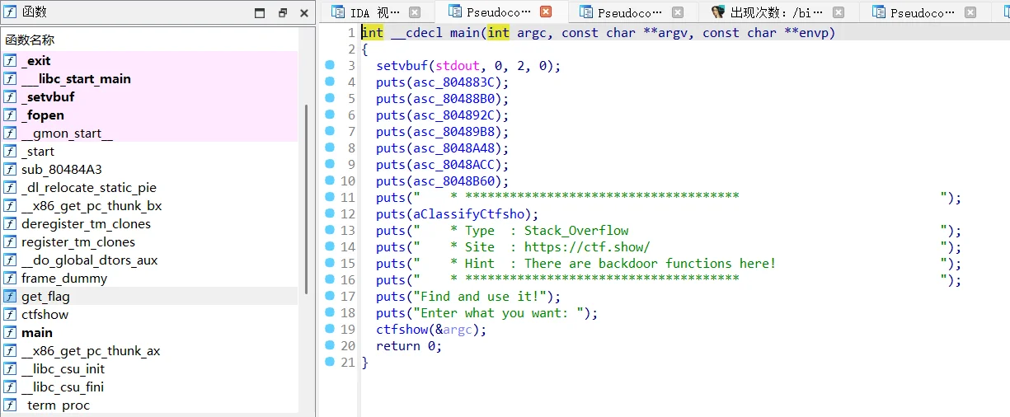
Task: Toggle breakpoint dot on return 0 line
Action: [x=330, y=345]
